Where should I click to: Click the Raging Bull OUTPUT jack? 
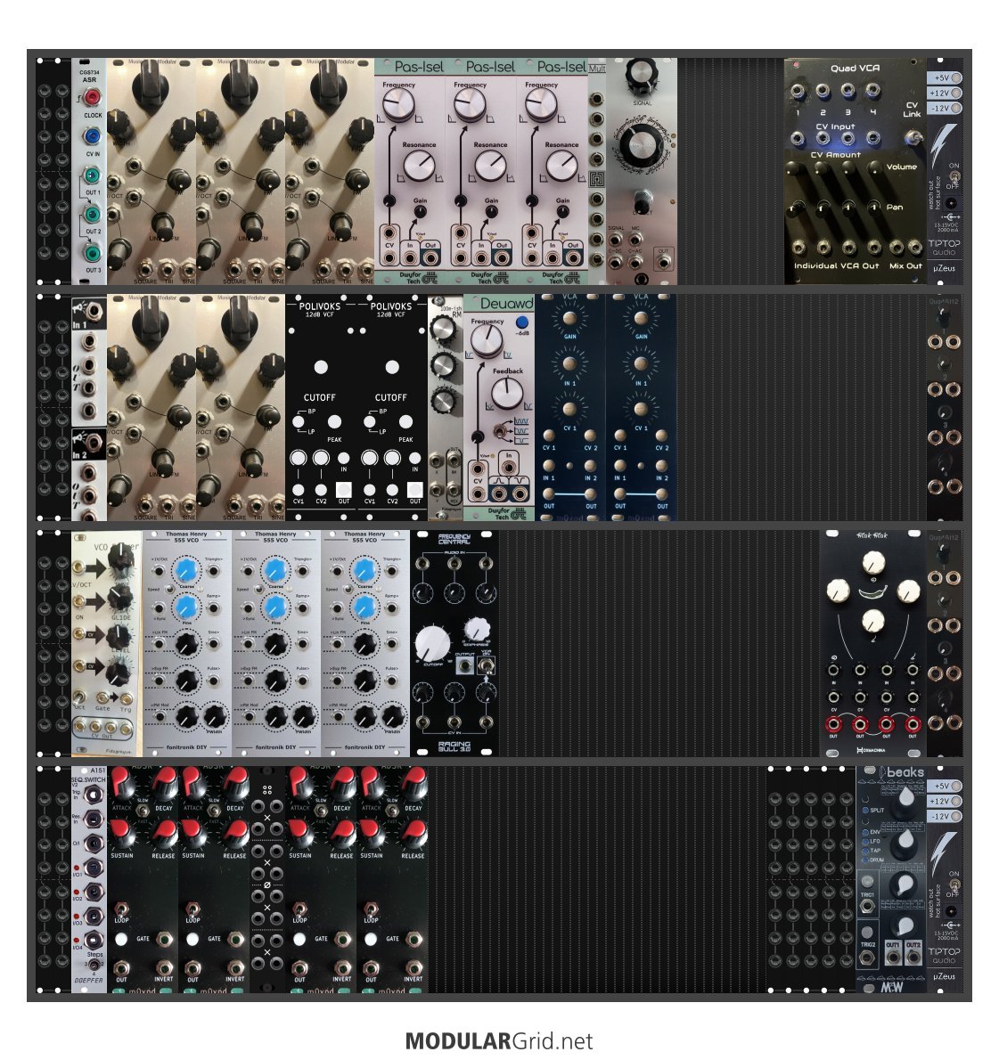[x=464, y=666]
